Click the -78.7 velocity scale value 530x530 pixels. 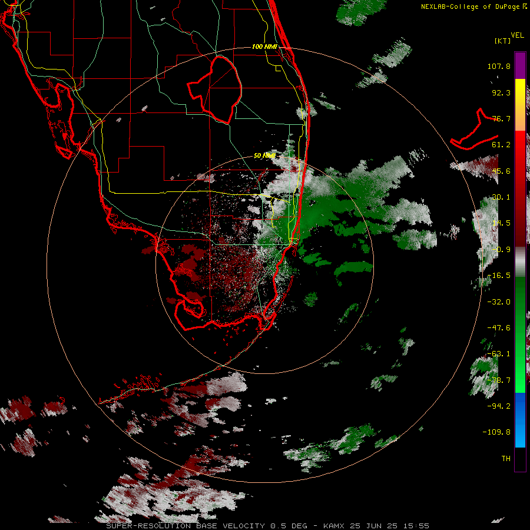point(499,380)
